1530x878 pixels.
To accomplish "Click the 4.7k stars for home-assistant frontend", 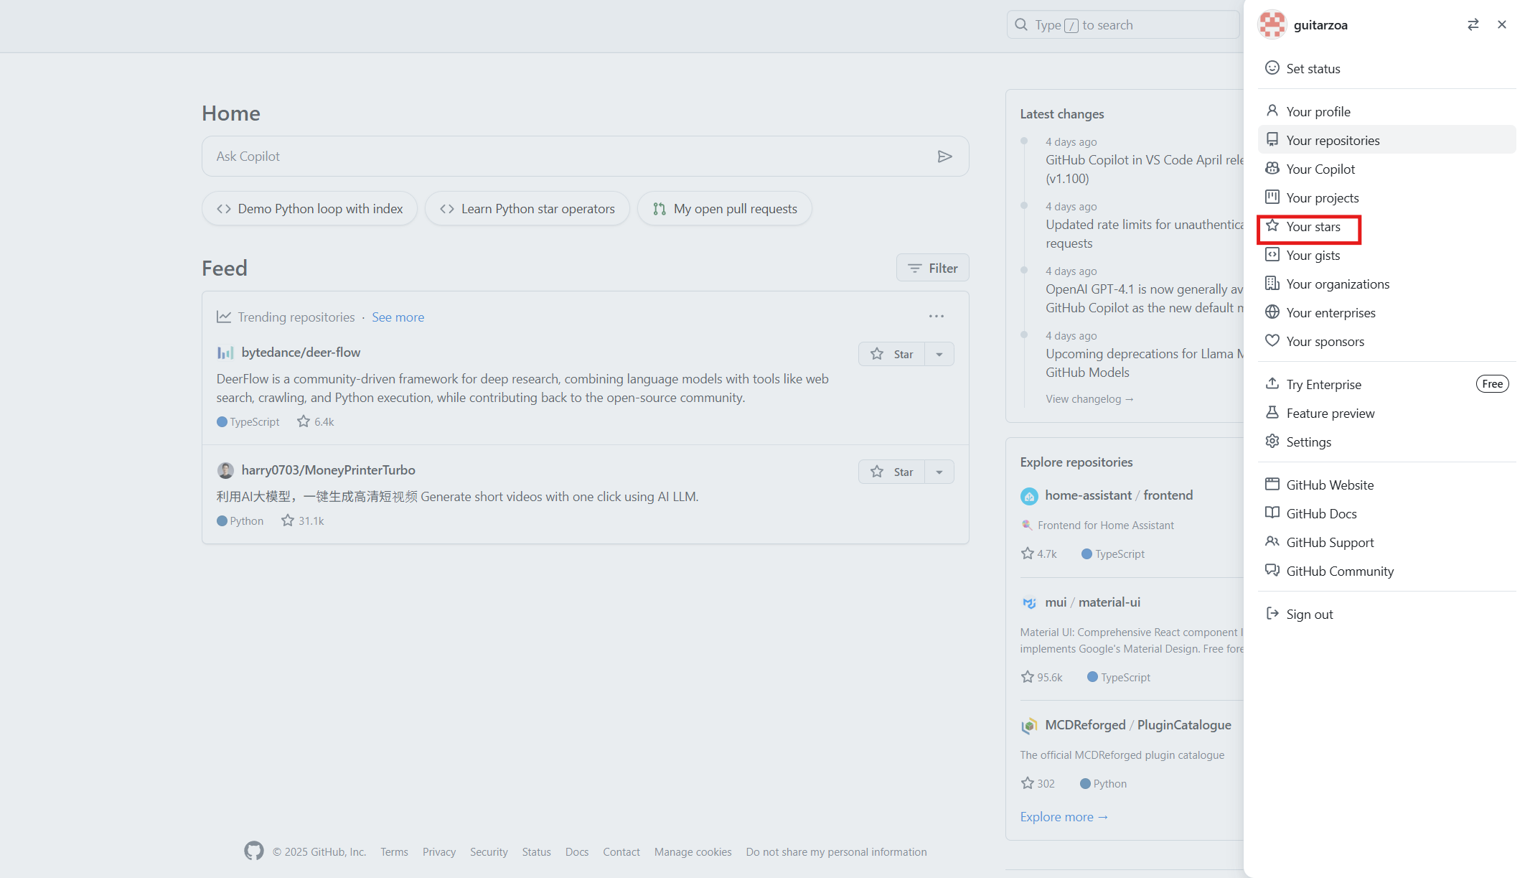I will [x=1038, y=554].
